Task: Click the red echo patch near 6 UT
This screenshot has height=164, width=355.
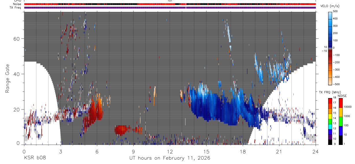Action: pos(95,111)
